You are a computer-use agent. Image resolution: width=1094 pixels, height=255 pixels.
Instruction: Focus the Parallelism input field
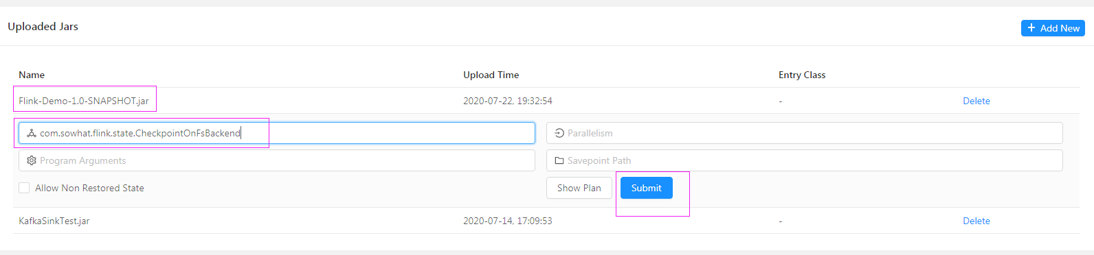pos(805,133)
